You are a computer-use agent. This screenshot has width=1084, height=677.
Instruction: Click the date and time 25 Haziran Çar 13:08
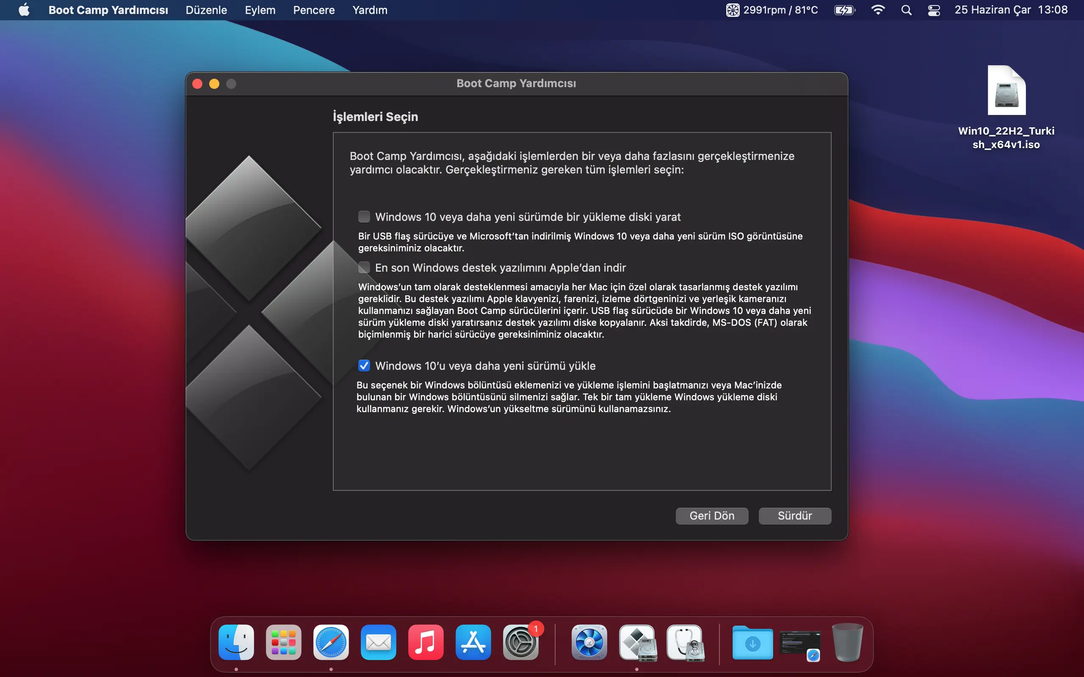[x=1011, y=10]
